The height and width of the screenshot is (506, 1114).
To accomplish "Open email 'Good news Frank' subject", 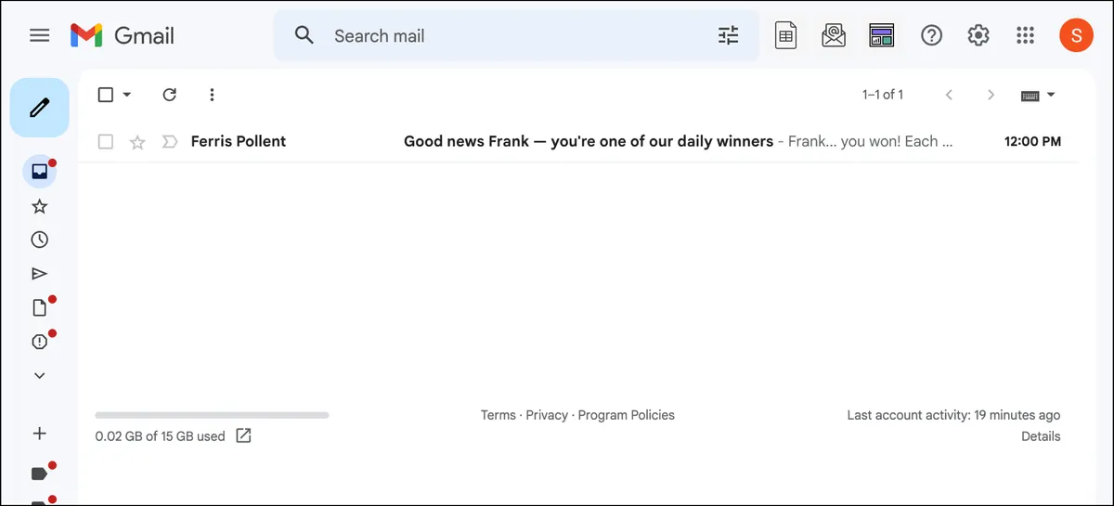I will point(589,141).
